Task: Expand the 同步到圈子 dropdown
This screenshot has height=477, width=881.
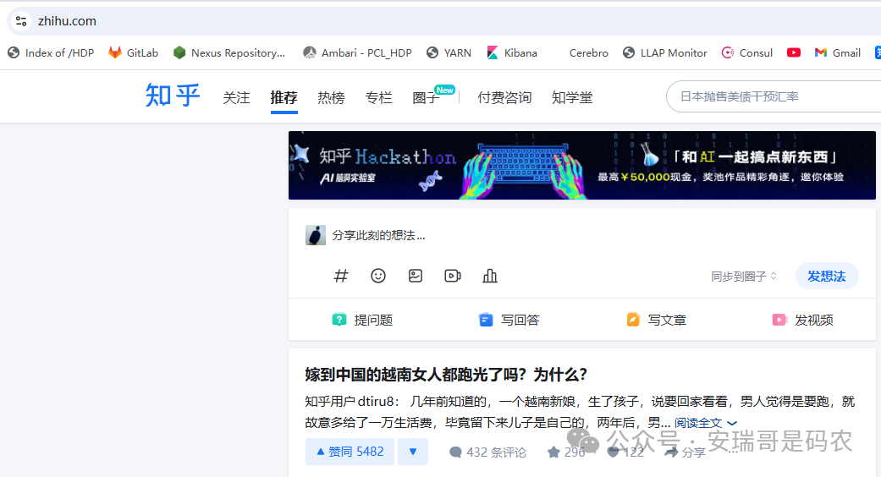Action: click(744, 277)
